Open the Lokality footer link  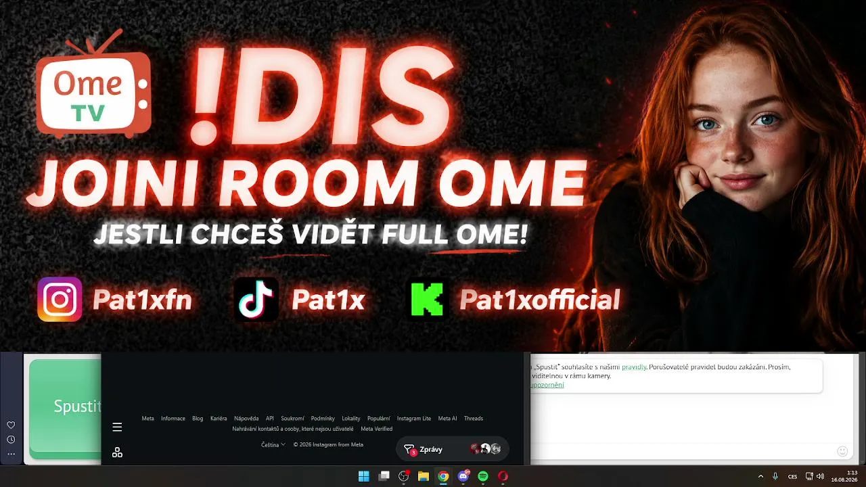tap(351, 419)
